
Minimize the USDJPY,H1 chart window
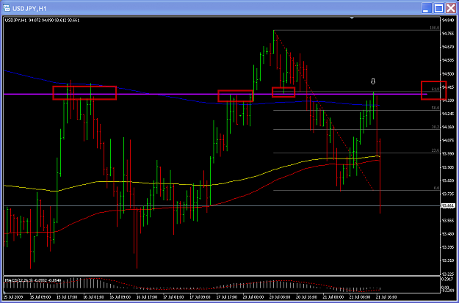click(426, 8)
